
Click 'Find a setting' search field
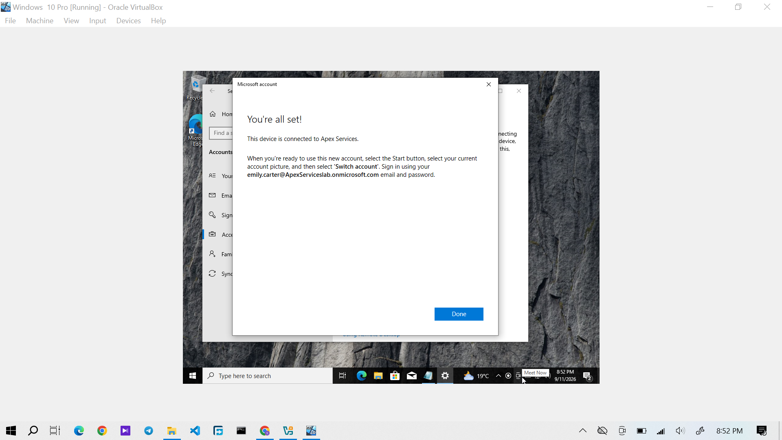click(221, 133)
